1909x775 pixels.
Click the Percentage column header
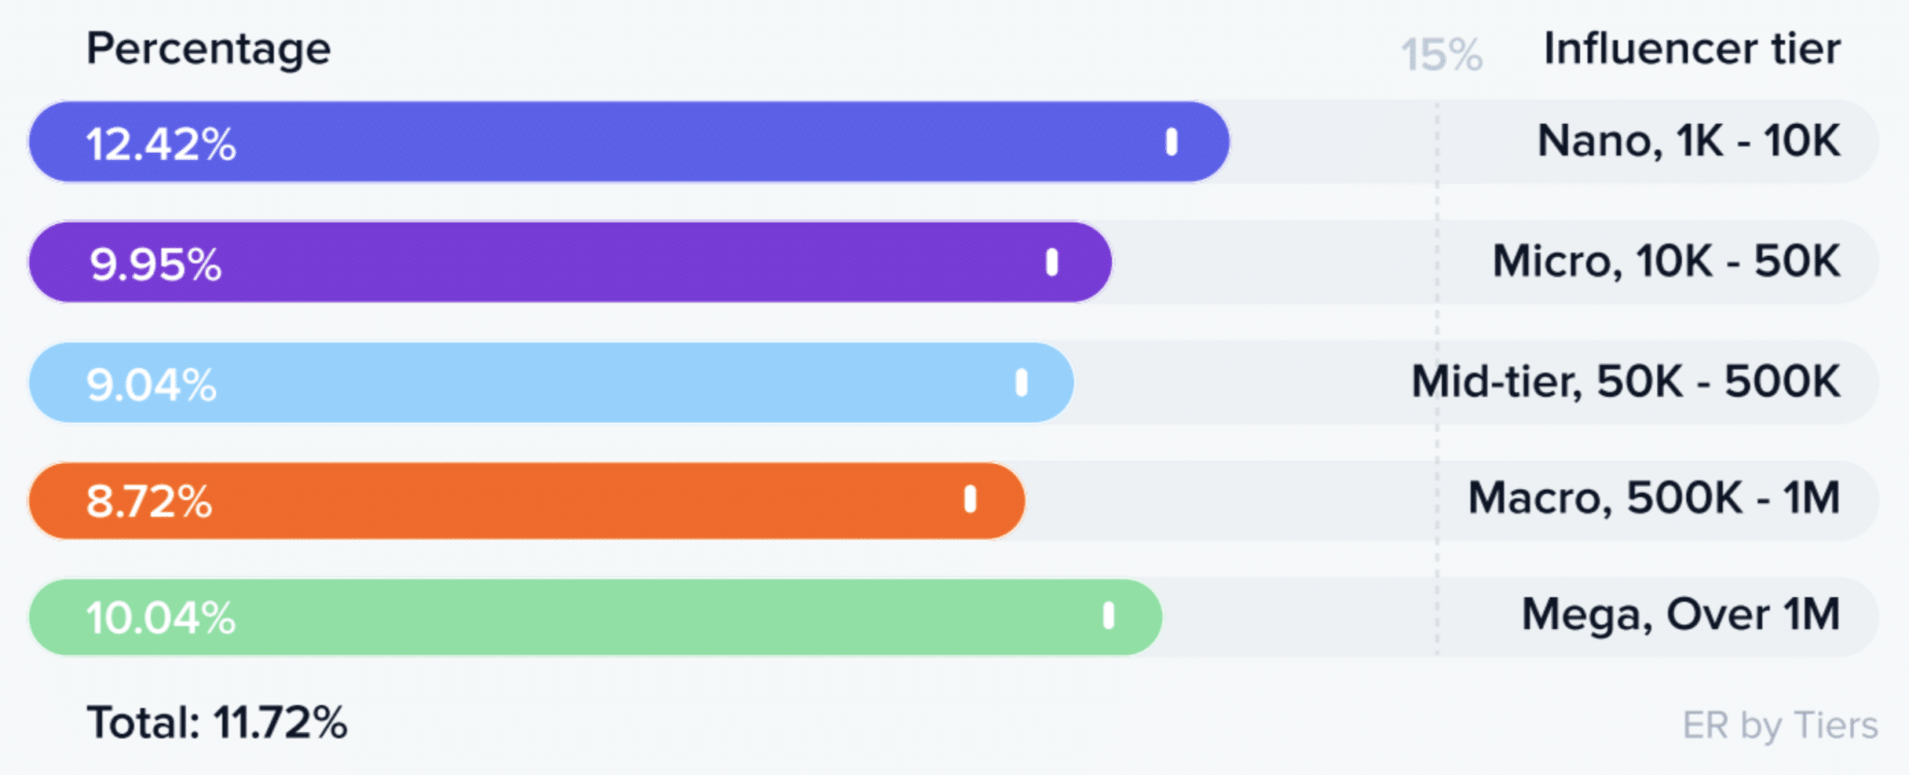tap(209, 49)
